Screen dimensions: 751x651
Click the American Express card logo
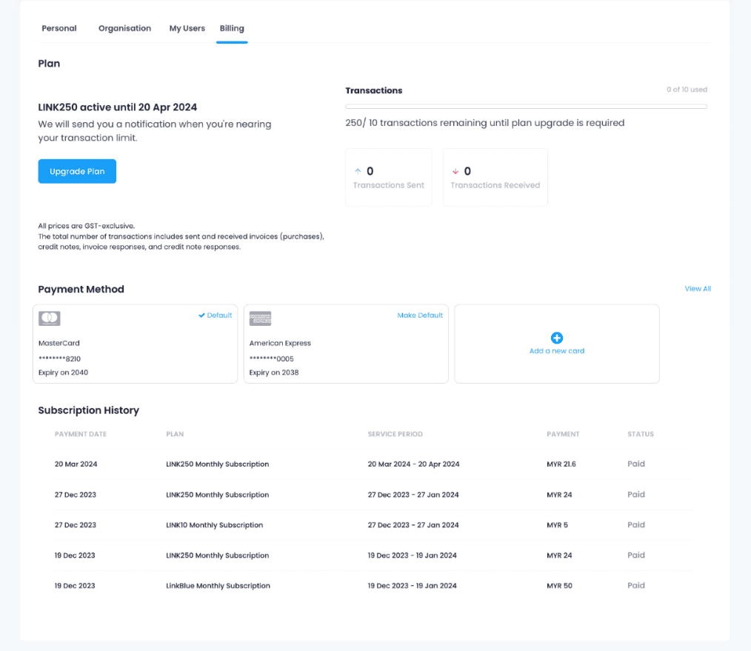tap(260, 318)
